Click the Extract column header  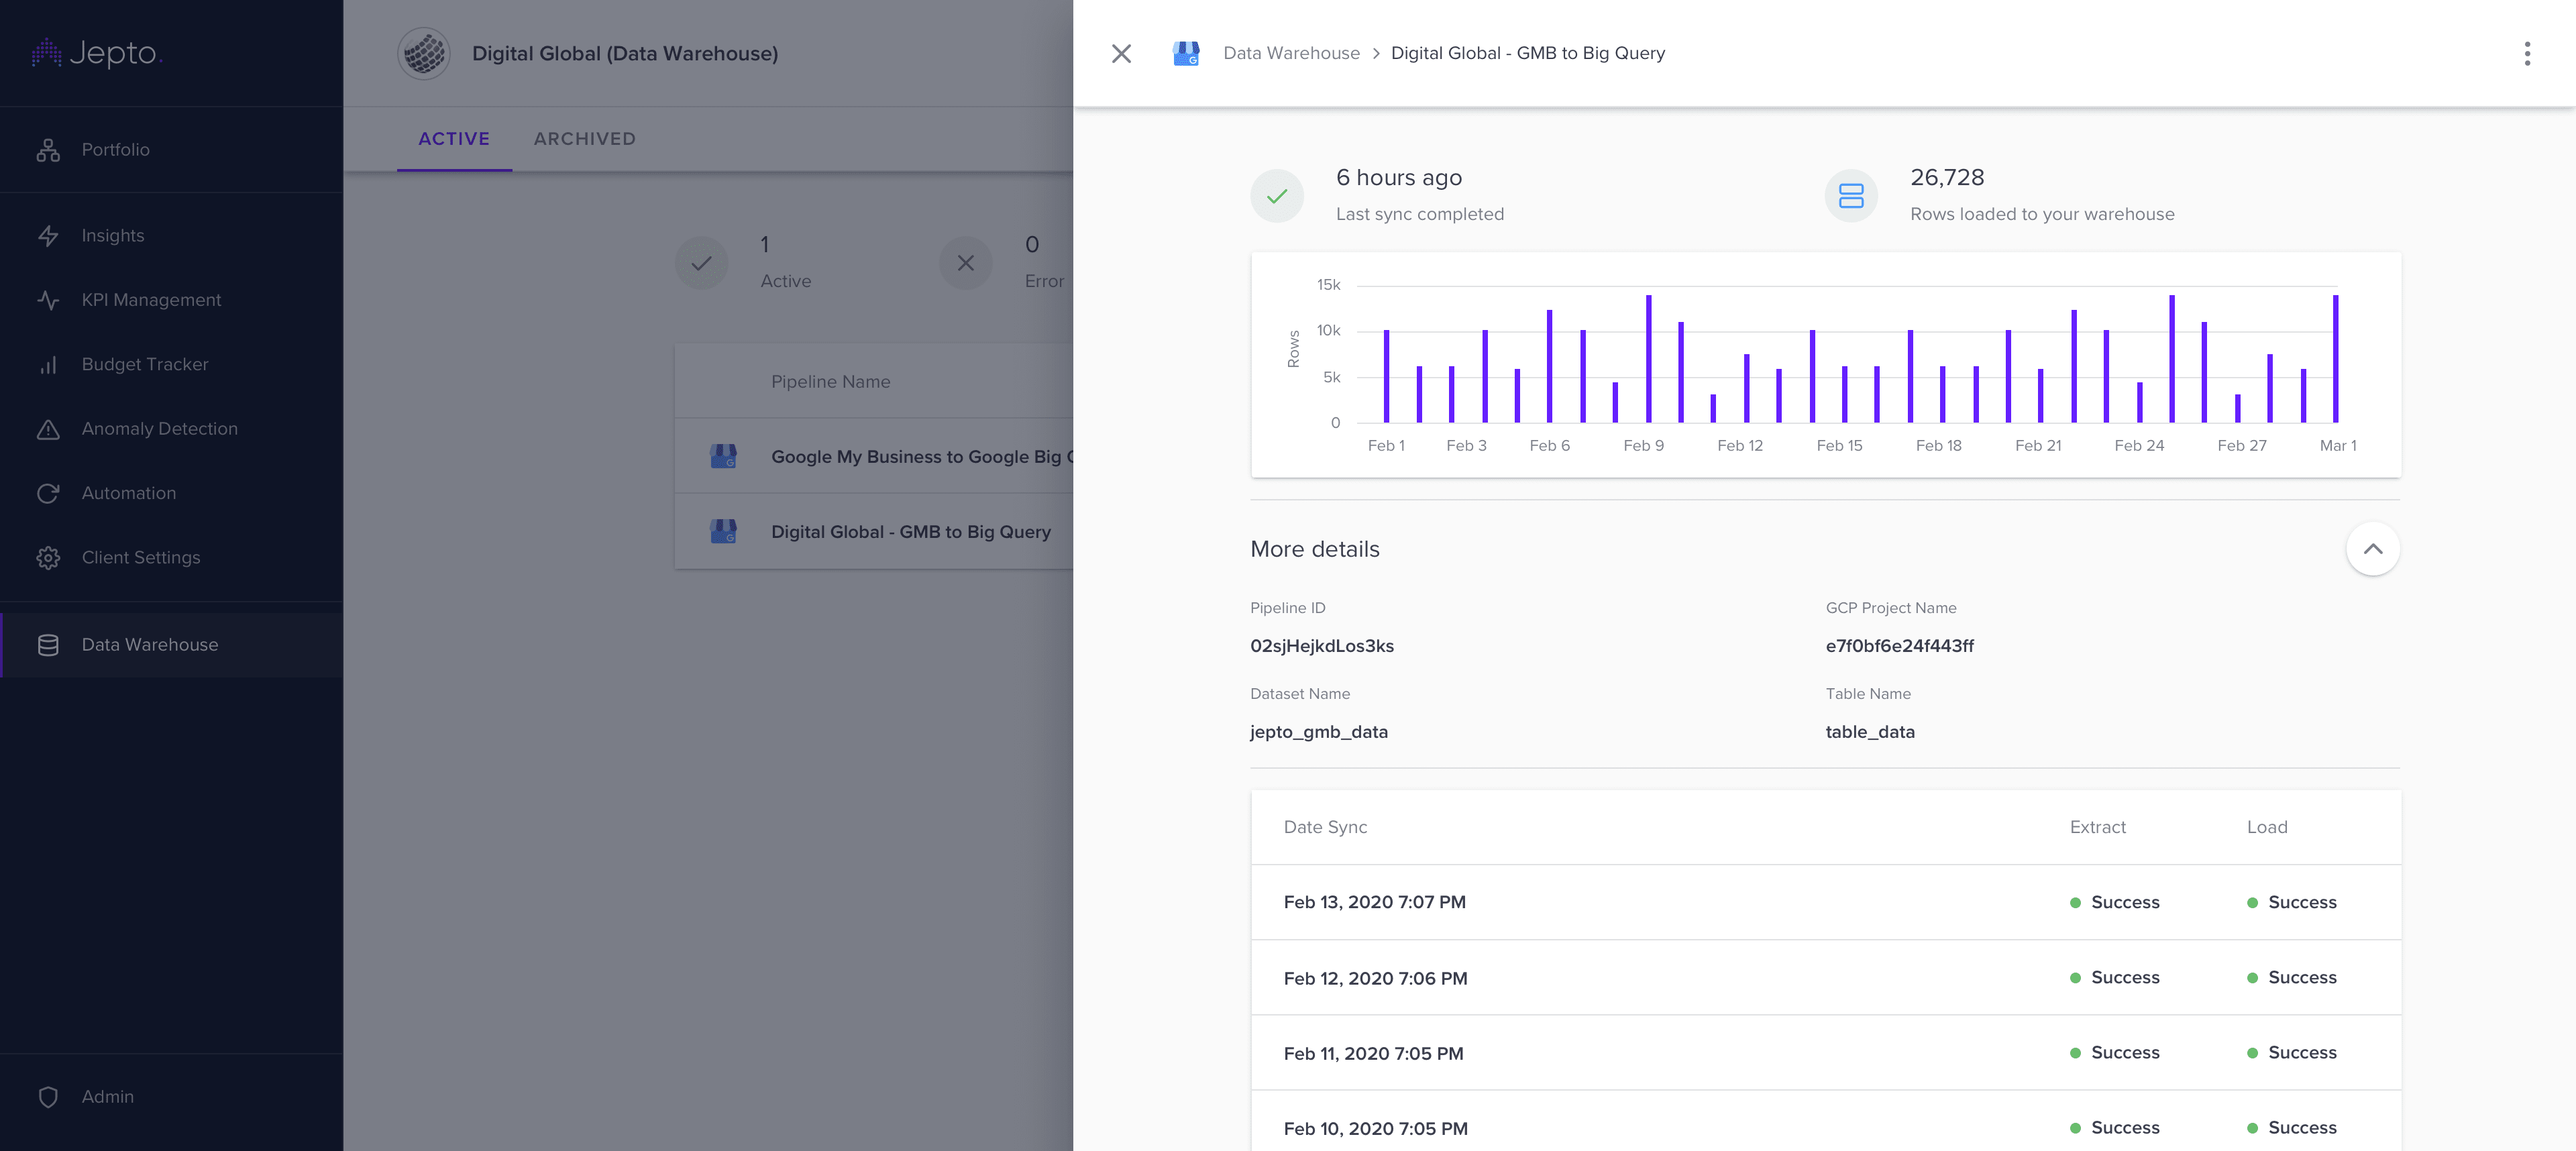tap(2097, 827)
